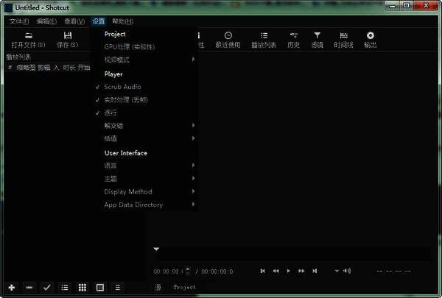Click the checkmark update button in playlist
The image size is (442, 298).
click(x=47, y=287)
